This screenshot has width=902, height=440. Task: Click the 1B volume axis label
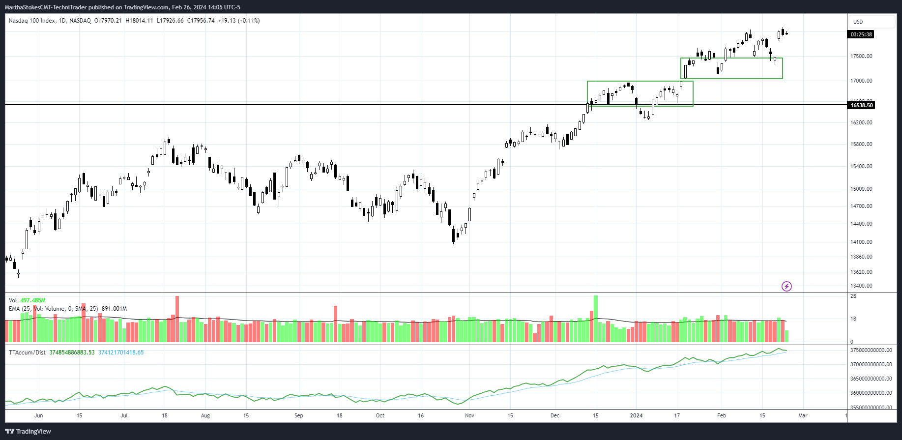pyautogui.click(x=853, y=319)
